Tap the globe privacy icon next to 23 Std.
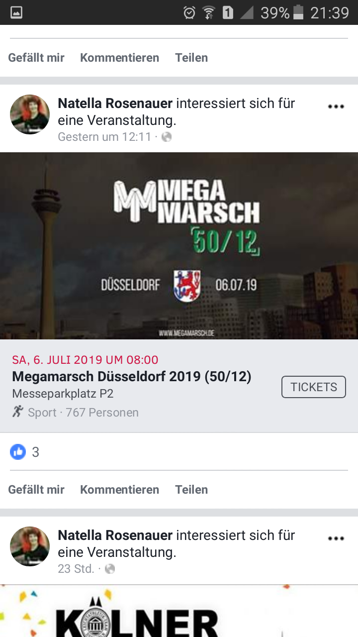Screen dimensions: 358x637 coord(110,569)
